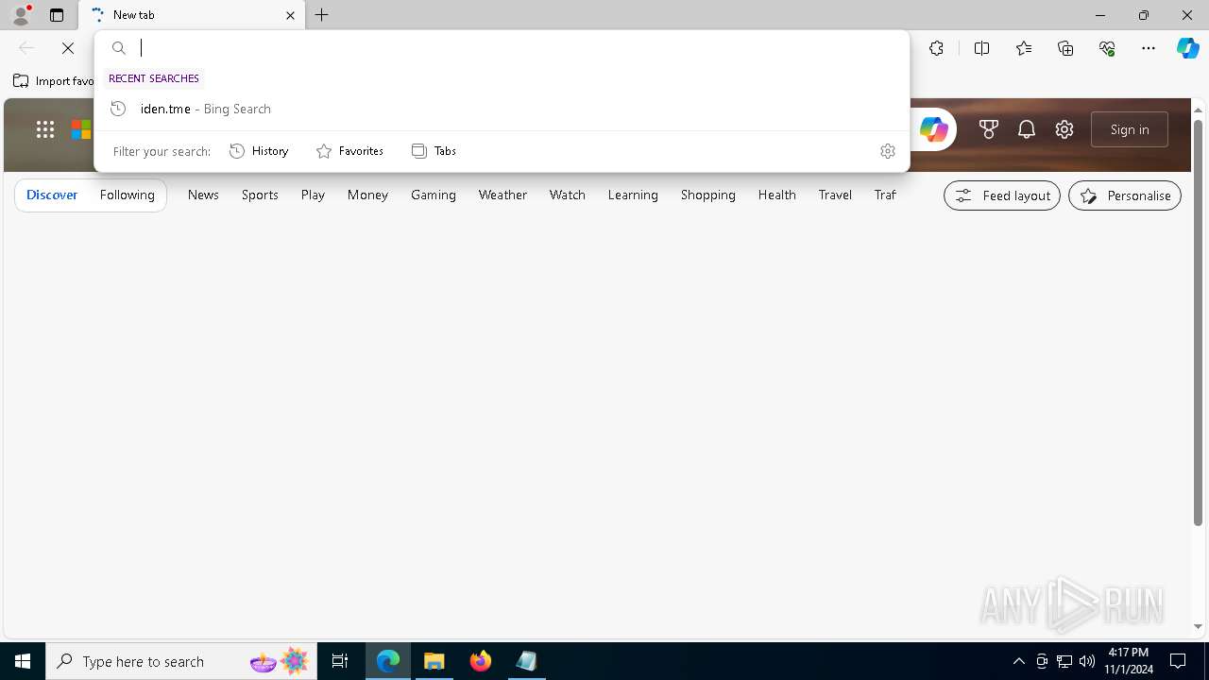Open the Travel category
The height and width of the screenshot is (680, 1209).
[x=835, y=195]
